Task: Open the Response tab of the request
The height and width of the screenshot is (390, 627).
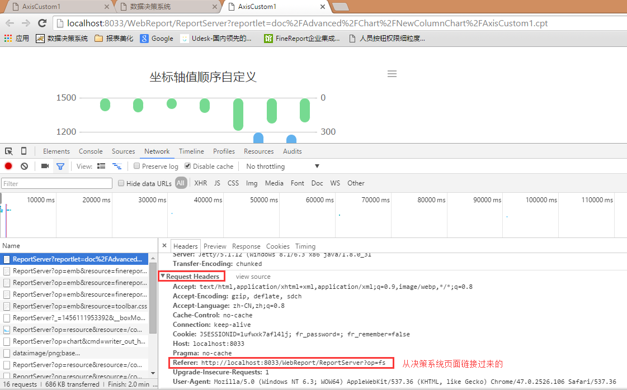Action: [246, 246]
